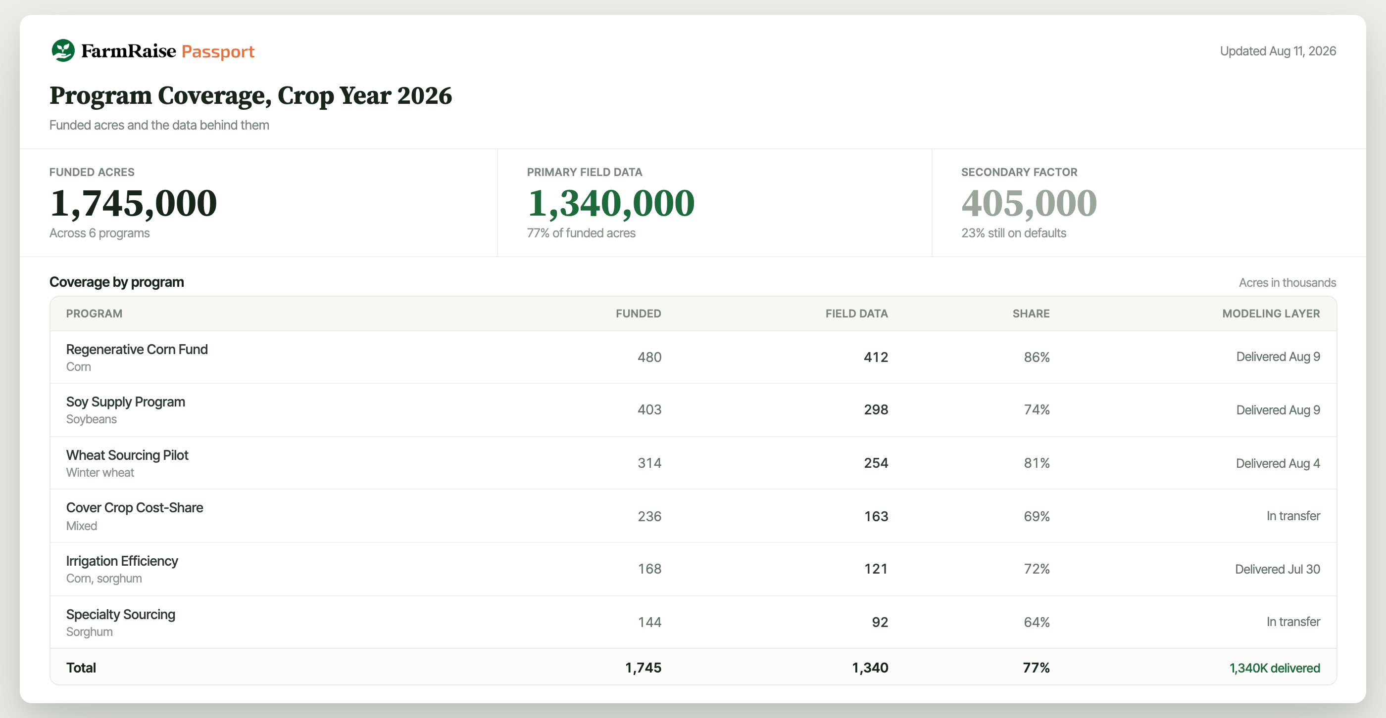Click Delivered Jul 30 status for Irrigation
This screenshot has width=1386, height=718.
pos(1277,569)
